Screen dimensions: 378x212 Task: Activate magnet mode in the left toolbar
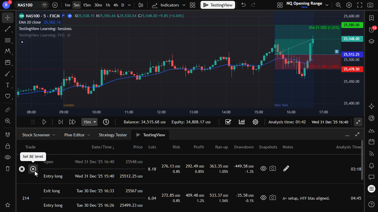[8, 135]
